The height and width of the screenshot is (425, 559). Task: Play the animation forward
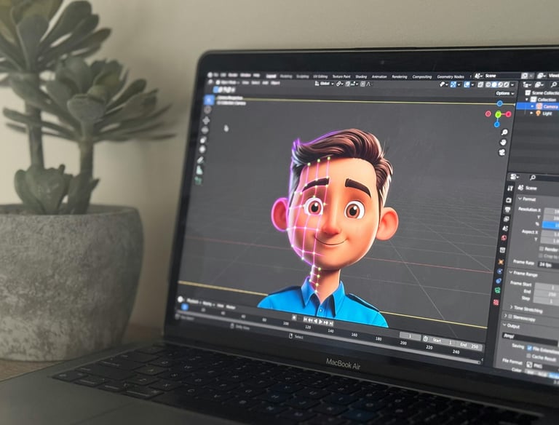pos(320,322)
